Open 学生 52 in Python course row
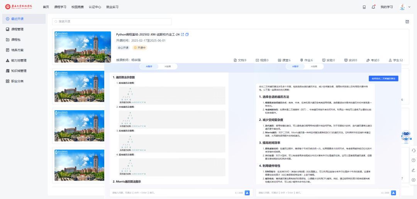This screenshot has width=417, height=199. [396, 60]
